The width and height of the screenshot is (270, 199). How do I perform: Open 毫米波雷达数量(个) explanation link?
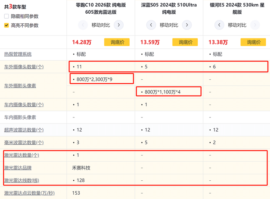[24, 143]
